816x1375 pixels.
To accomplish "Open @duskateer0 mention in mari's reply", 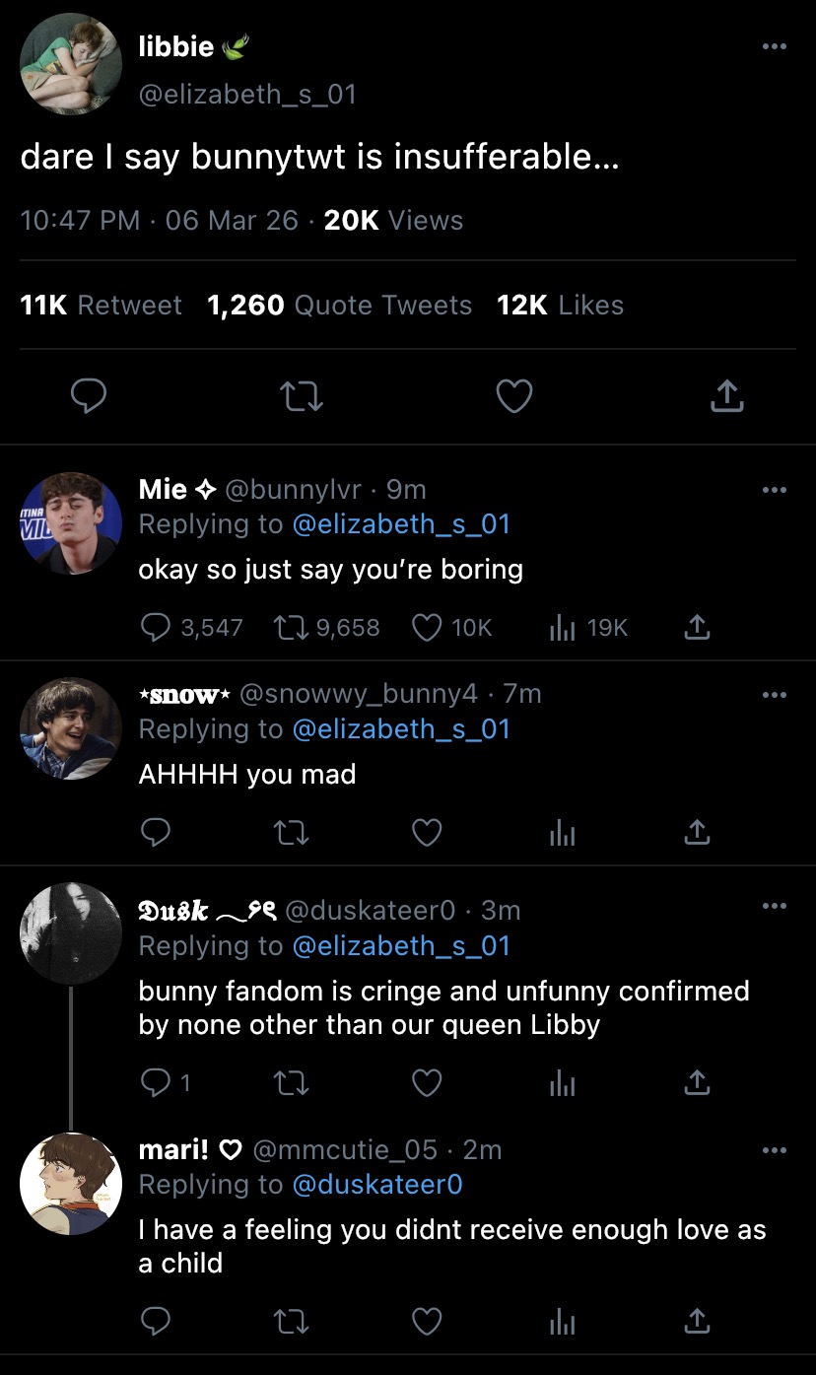I will [376, 1184].
